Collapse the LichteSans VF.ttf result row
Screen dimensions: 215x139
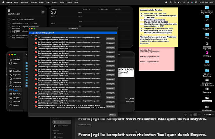[x=30, y=33]
